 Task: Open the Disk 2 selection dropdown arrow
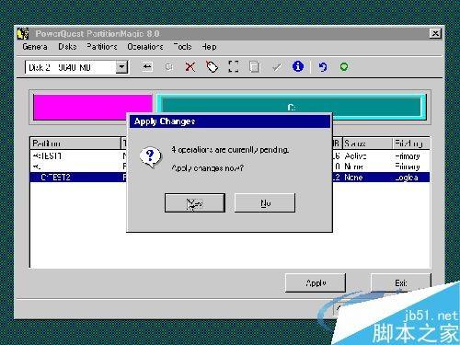121,67
